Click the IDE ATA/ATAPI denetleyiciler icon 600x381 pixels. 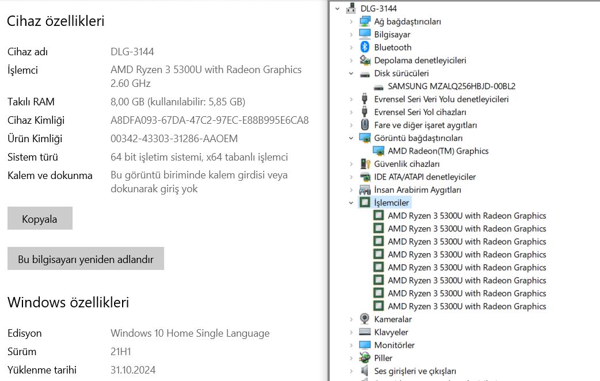(365, 177)
